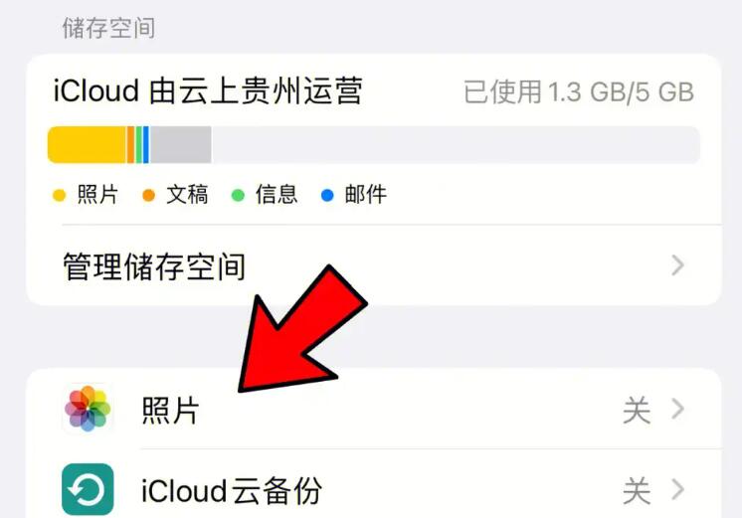The width and height of the screenshot is (742, 518).
Task: Click the yellow 照片 legend dot
Action: (x=59, y=196)
